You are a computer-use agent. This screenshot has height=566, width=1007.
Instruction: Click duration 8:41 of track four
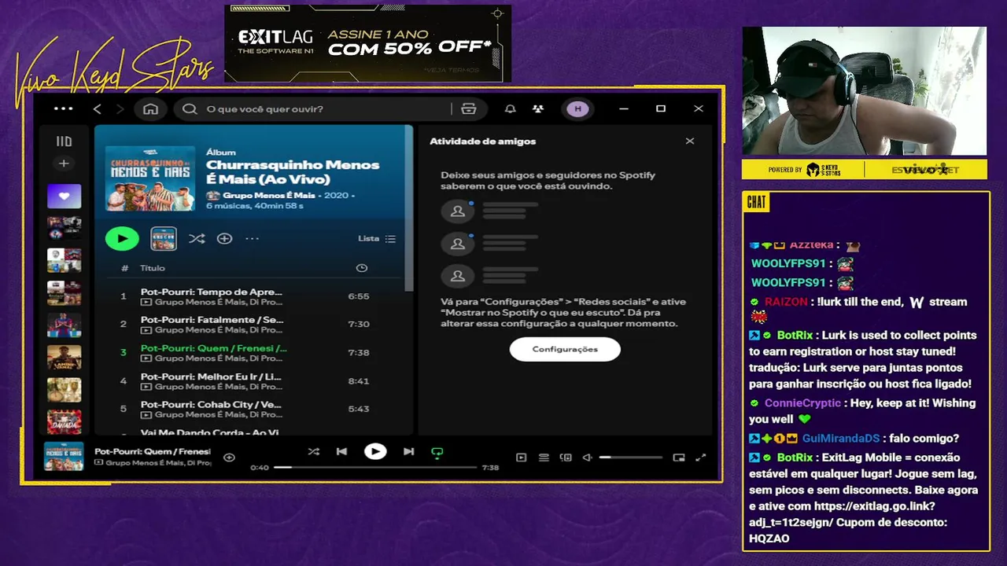point(359,381)
